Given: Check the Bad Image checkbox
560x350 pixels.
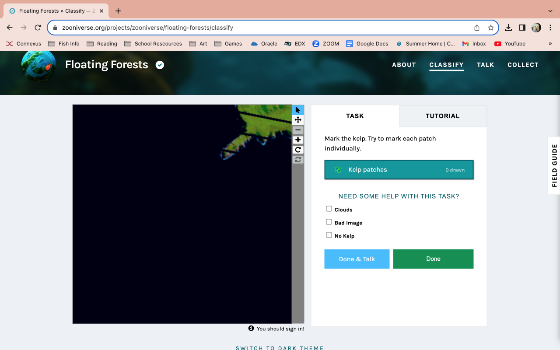Looking at the screenshot, I should pos(329,222).
